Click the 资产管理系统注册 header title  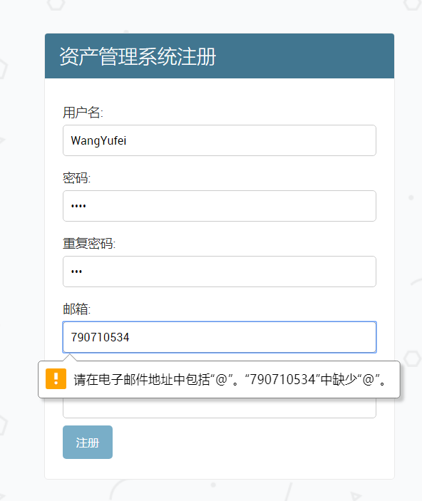138,56
